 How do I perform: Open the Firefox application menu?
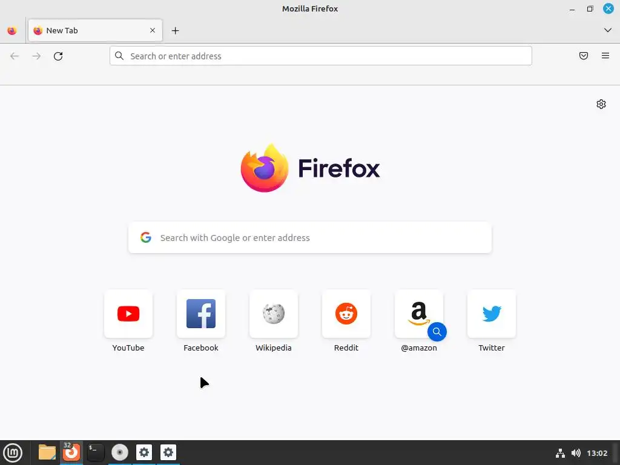[x=605, y=56]
